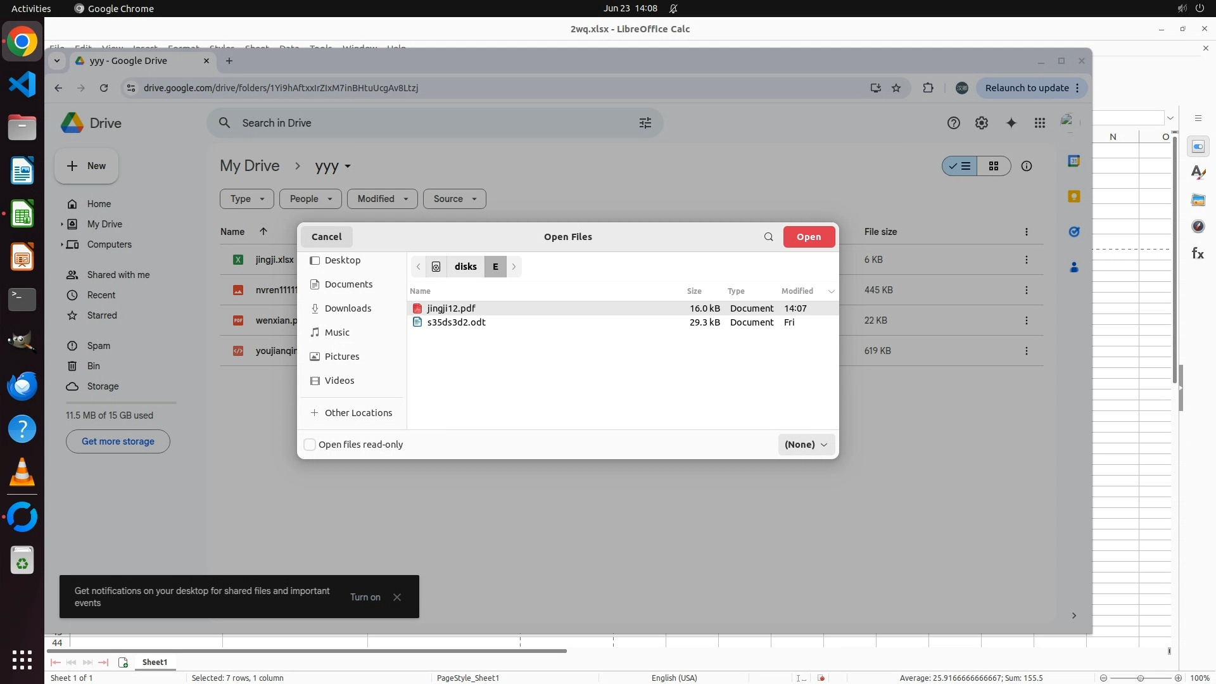Select the list layout view toggle
Screen dimensions: 1216x684
point(960,166)
